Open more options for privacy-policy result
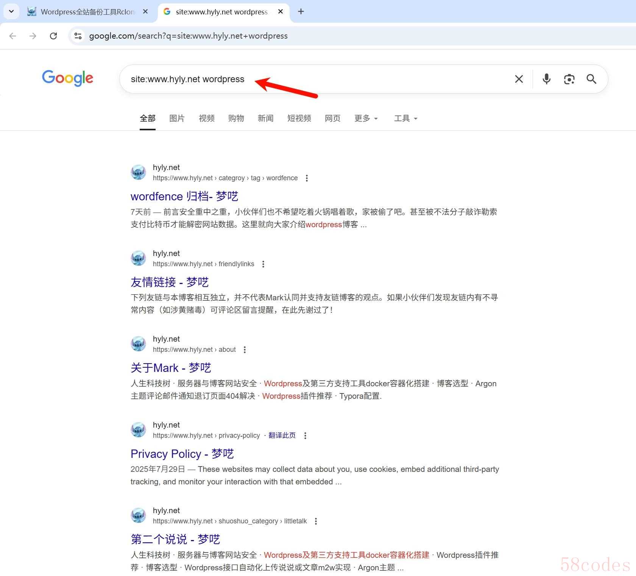 coord(305,436)
